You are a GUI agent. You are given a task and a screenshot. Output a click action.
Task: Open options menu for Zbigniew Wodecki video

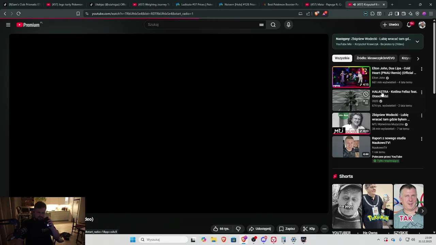coord(422,115)
